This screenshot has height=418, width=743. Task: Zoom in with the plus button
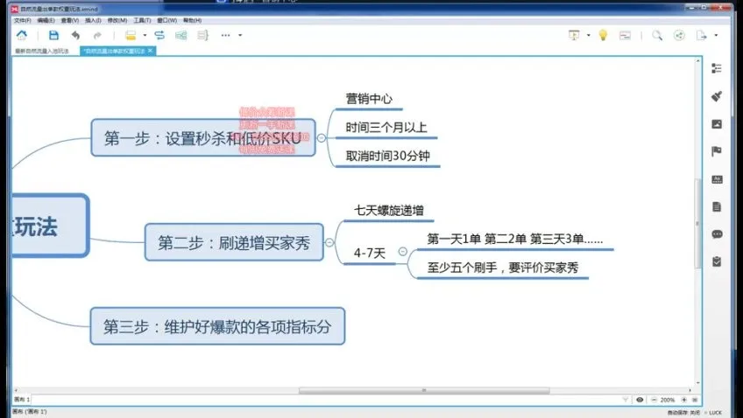point(683,400)
